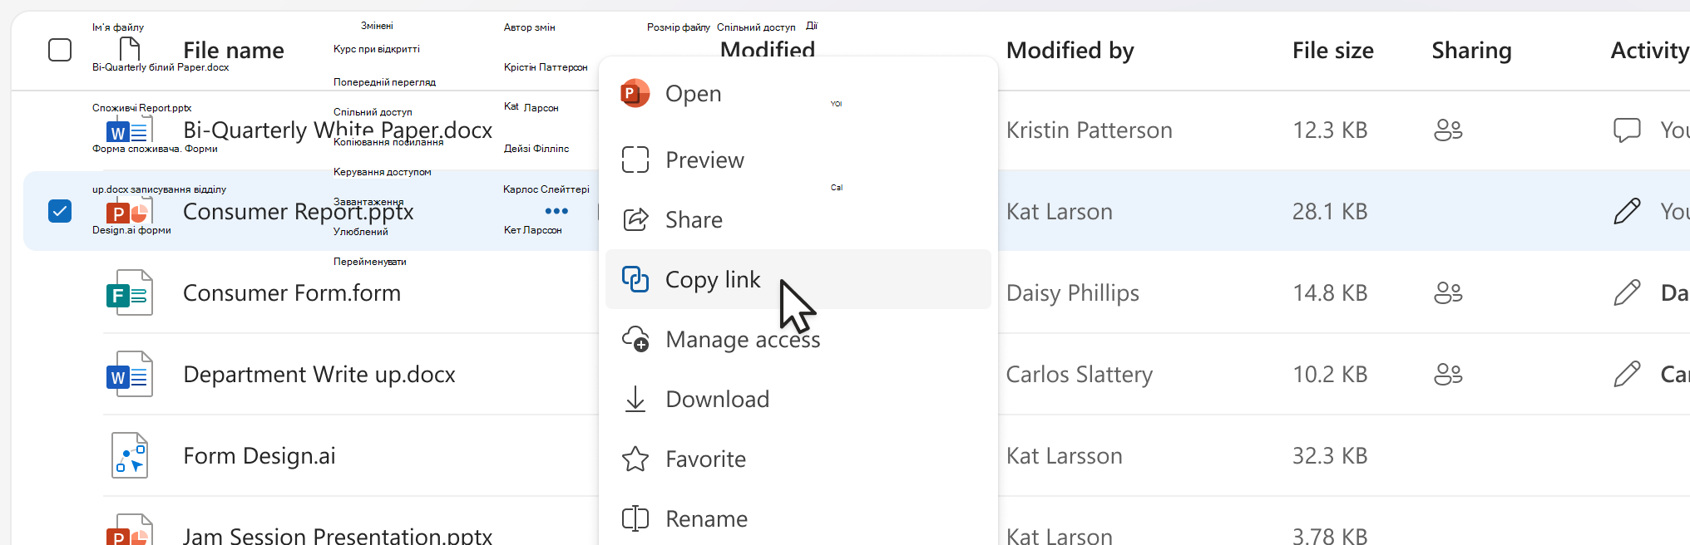Viewport: 1690px width, 545px height.
Task: Open Department Write up.docx file name
Action: tap(319, 375)
